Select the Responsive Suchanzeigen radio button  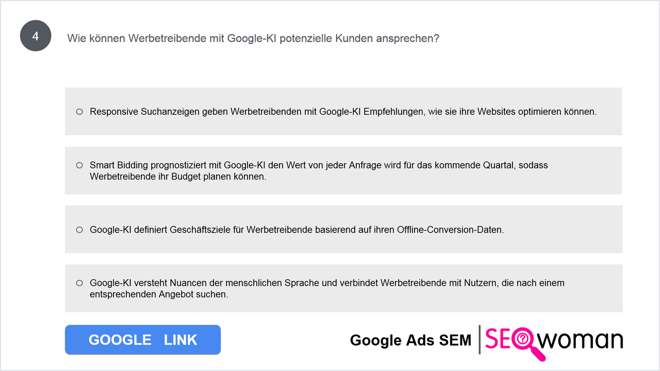click(79, 112)
